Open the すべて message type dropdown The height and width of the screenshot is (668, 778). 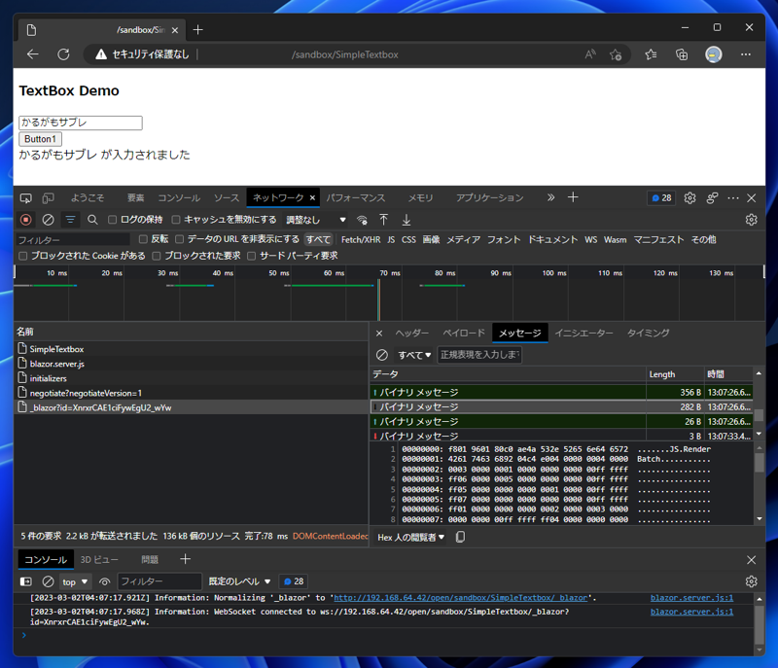click(x=414, y=355)
